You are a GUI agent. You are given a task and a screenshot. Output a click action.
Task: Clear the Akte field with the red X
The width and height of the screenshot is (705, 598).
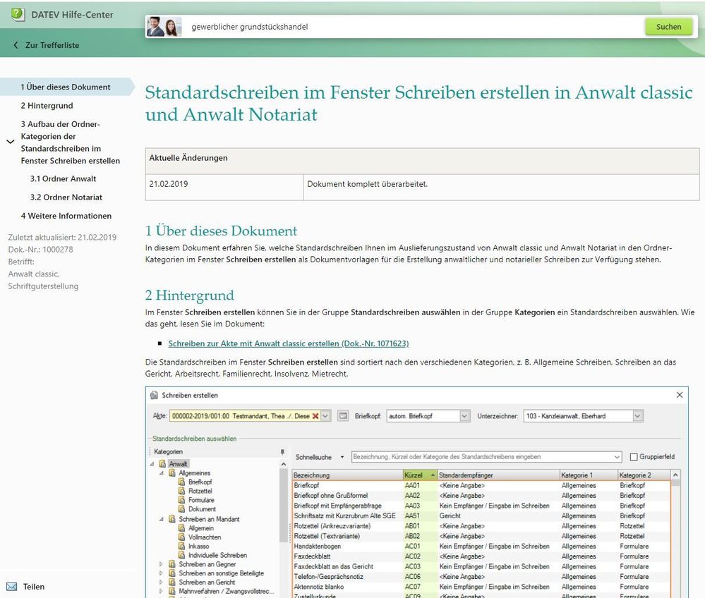pyautogui.click(x=315, y=416)
